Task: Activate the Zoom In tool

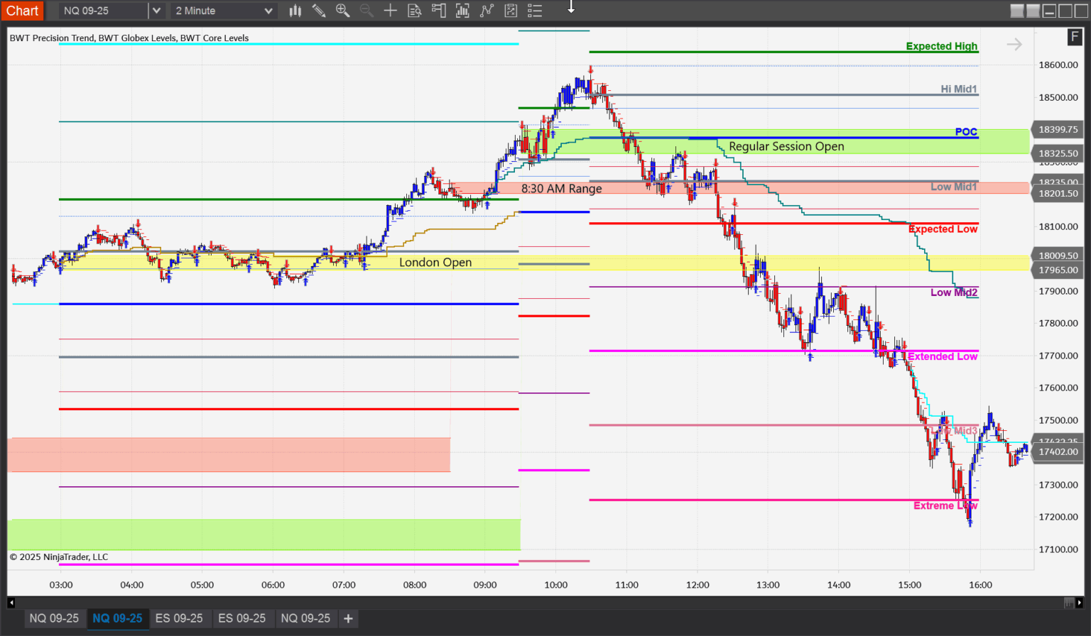Action: (x=343, y=11)
